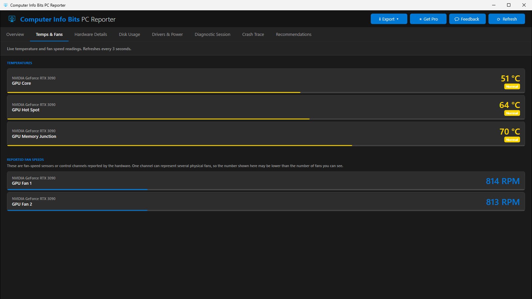The height and width of the screenshot is (299, 532).
Task: Click the 51 °C temperature value
Action: 510,78
